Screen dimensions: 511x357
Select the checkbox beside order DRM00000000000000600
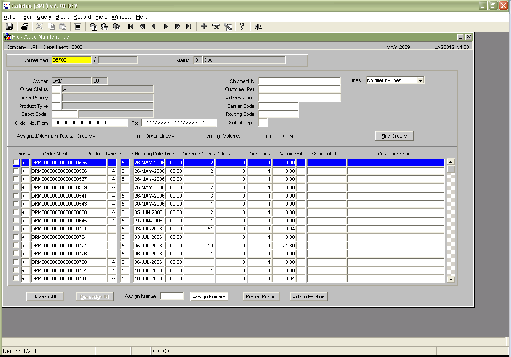[16, 212]
